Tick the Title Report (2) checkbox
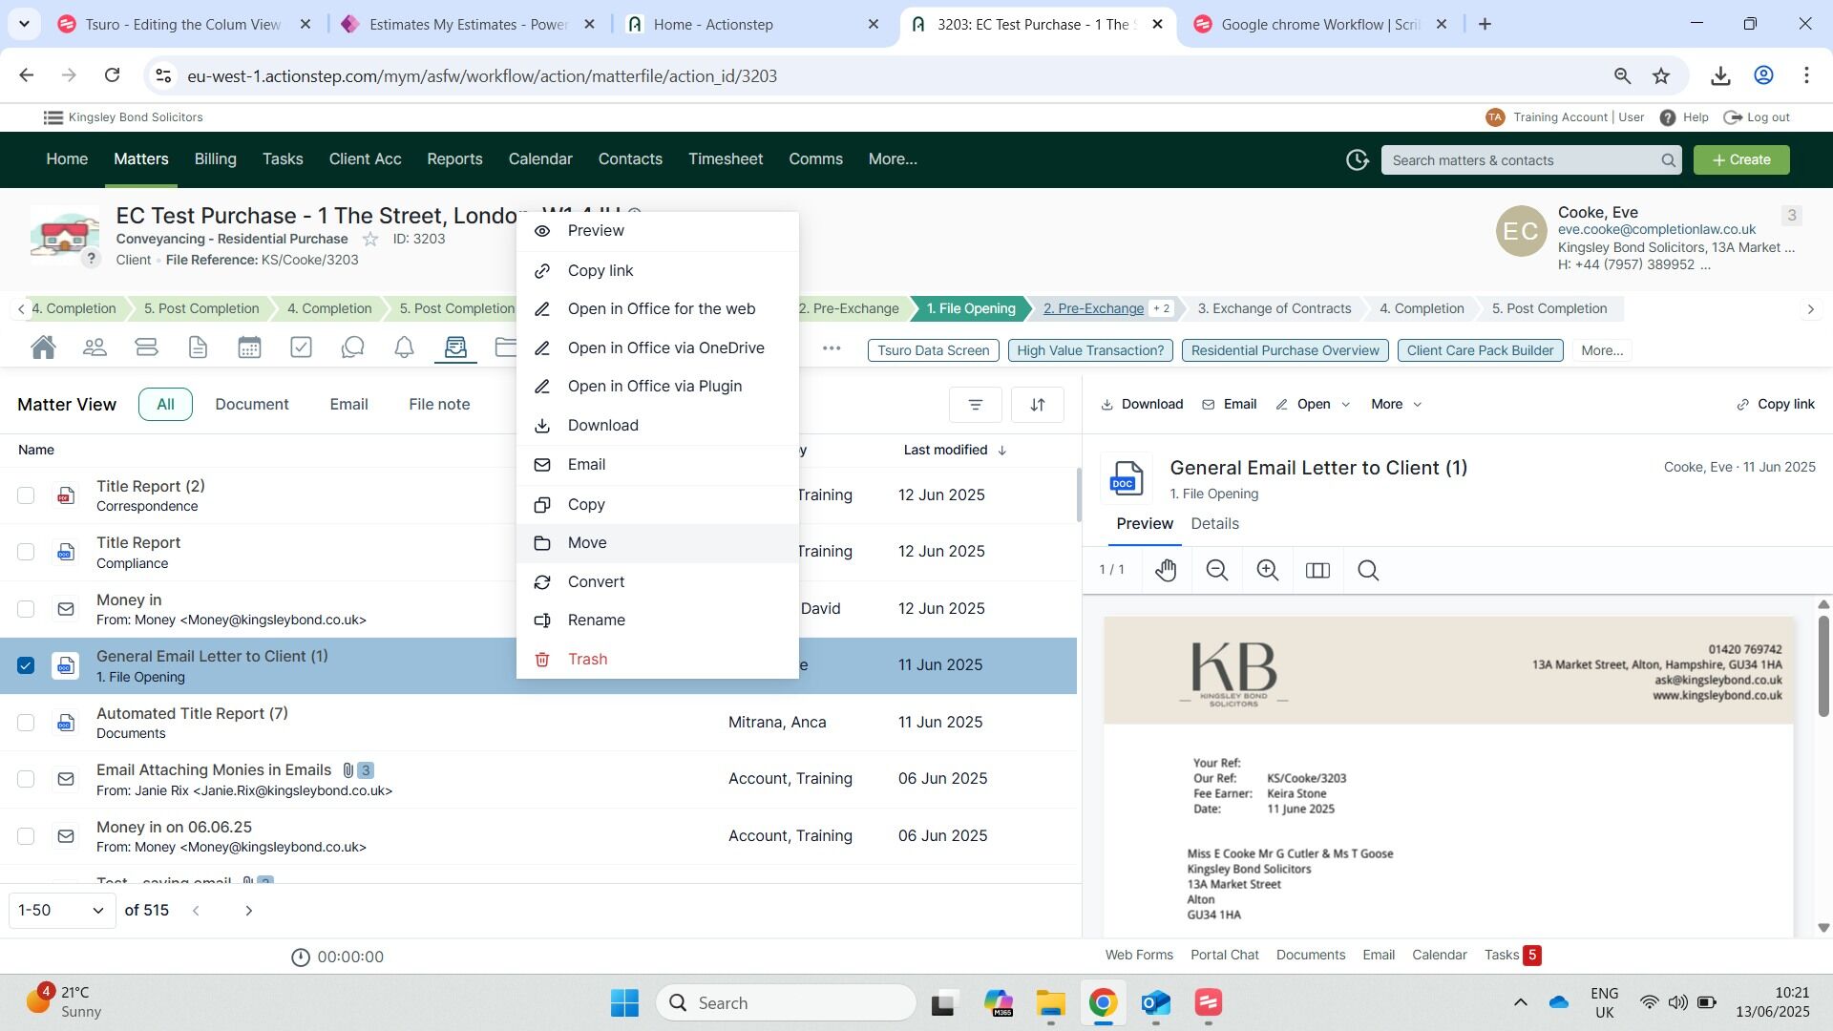 tap(26, 495)
